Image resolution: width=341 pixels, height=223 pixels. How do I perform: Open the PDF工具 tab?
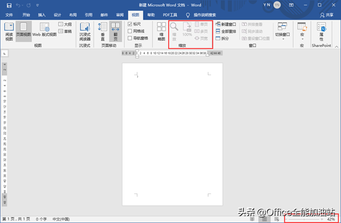pos(170,15)
